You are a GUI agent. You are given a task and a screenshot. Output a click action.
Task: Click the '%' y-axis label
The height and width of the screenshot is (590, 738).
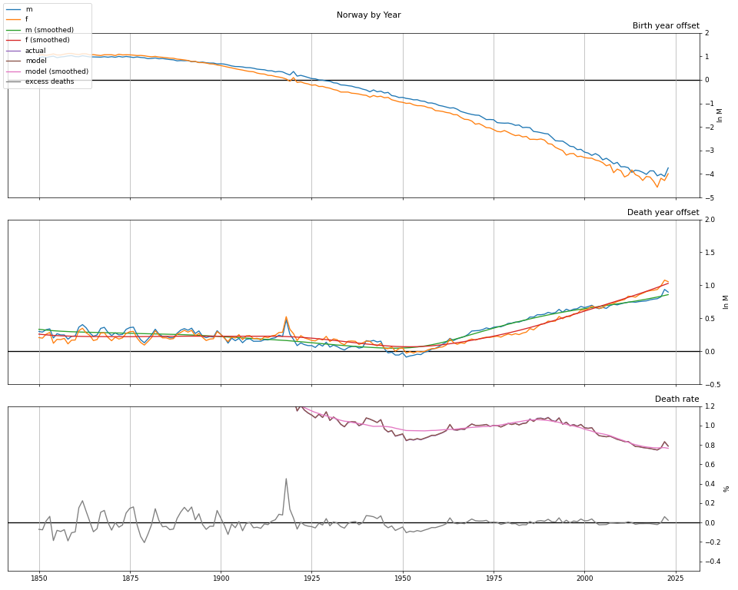pos(726,489)
